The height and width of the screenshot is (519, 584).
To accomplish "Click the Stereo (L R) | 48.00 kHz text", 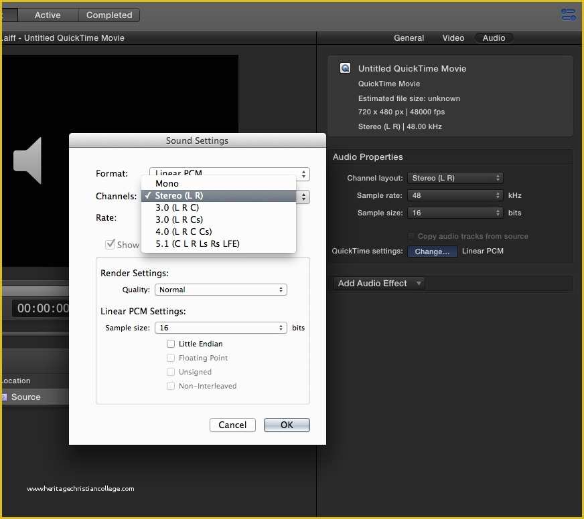I will (400, 126).
